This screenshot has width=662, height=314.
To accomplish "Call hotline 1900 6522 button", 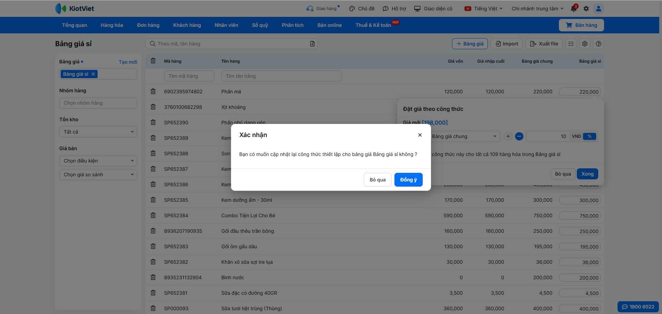I will (x=638, y=307).
